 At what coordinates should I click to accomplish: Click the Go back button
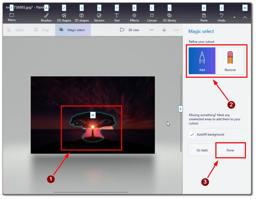202,150
